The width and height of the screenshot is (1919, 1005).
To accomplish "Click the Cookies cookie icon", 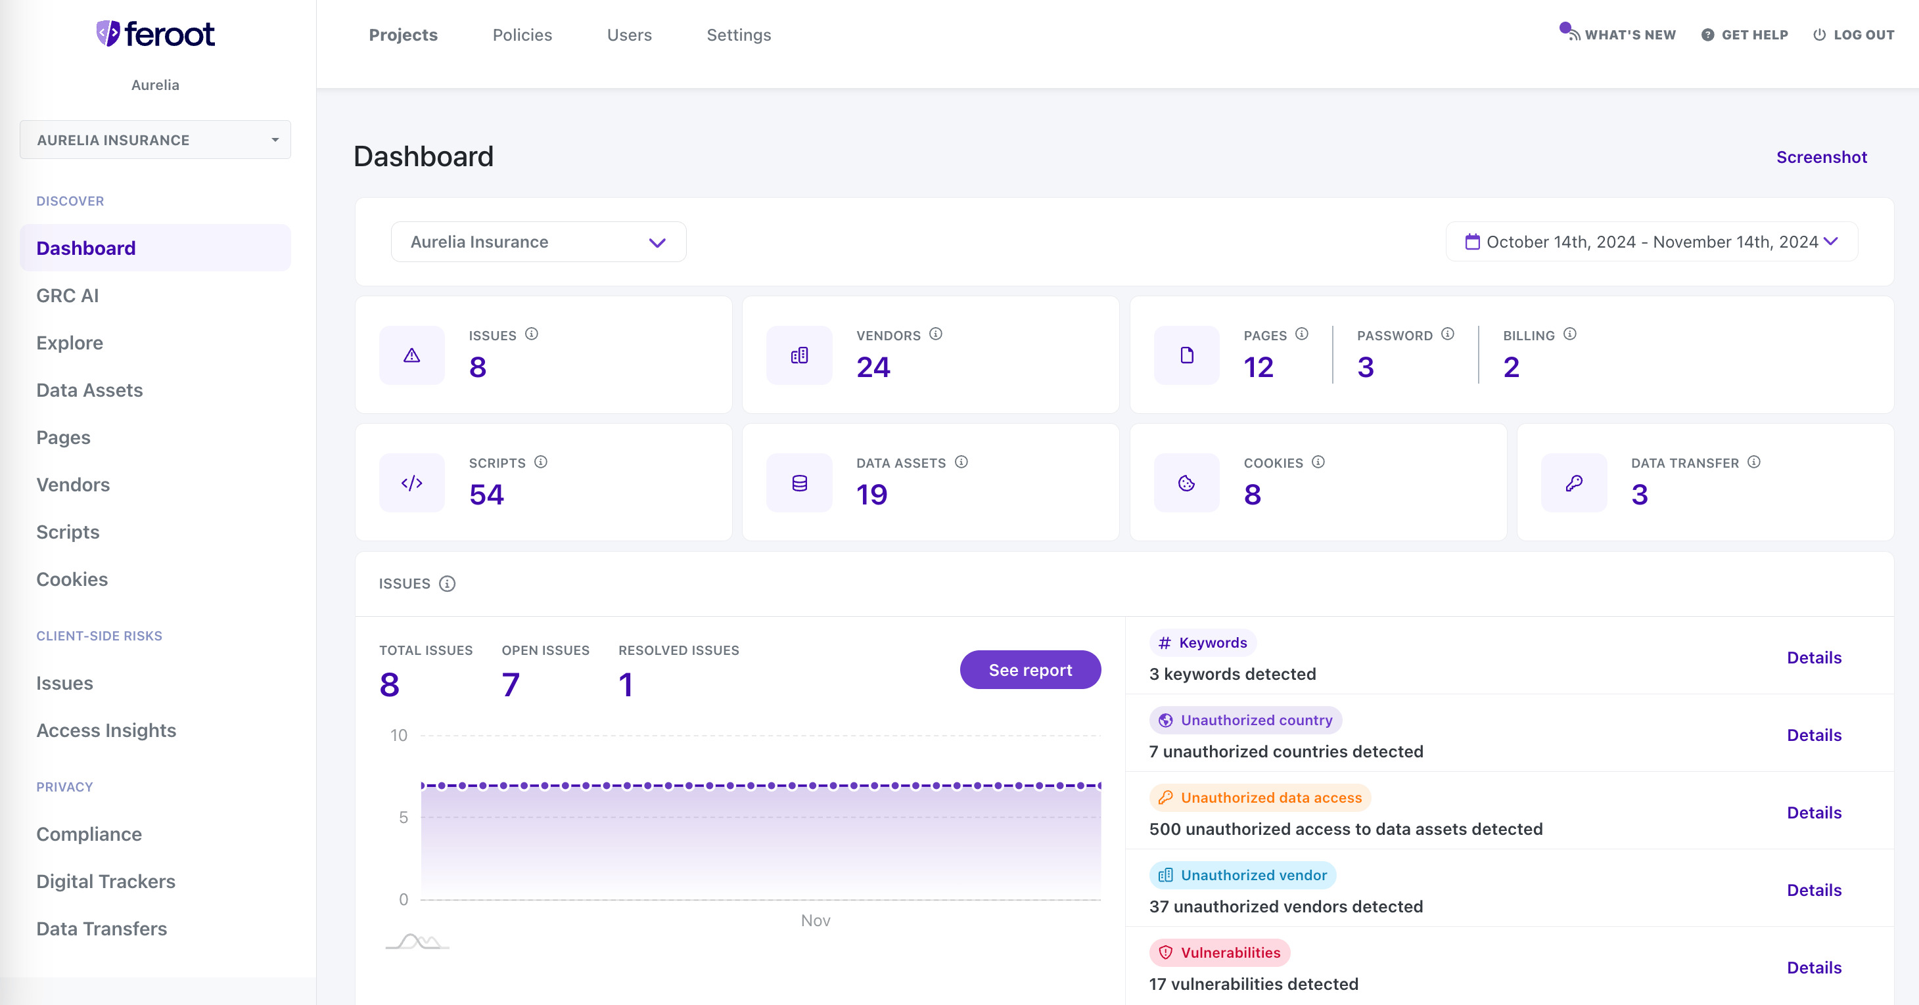I will tap(1186, 482).
